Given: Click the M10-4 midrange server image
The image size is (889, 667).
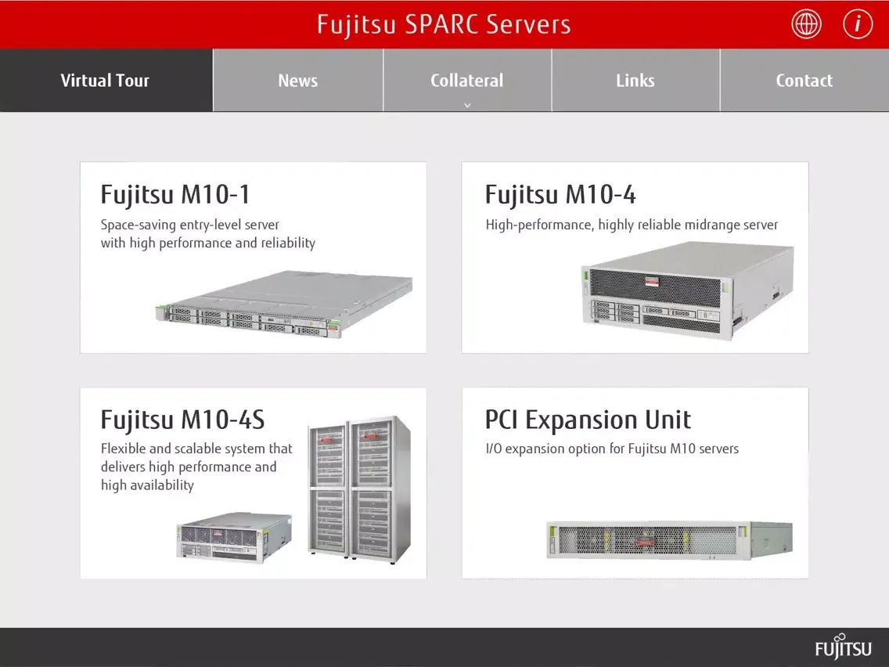Looking at the screenshot, I should coord(688,291).
